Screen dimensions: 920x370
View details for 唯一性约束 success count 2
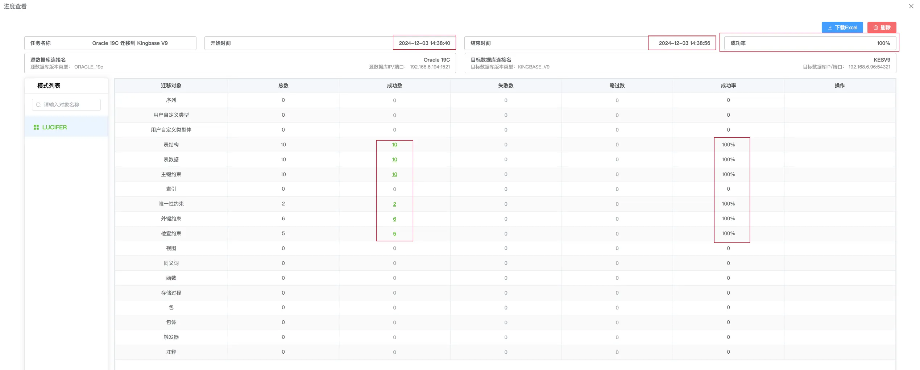pyautogui.click(x=394, y=204)
